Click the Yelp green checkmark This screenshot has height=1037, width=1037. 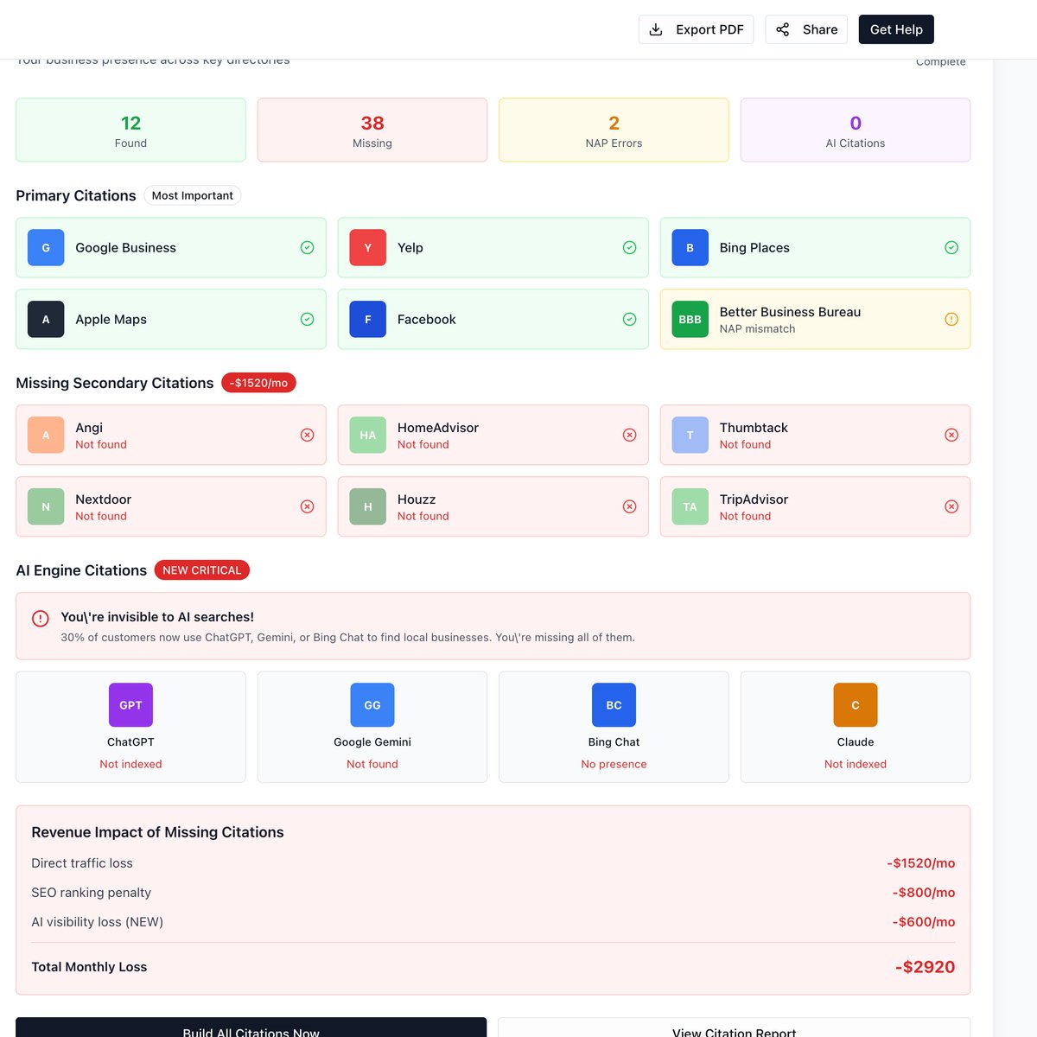(x=629, y=247)
